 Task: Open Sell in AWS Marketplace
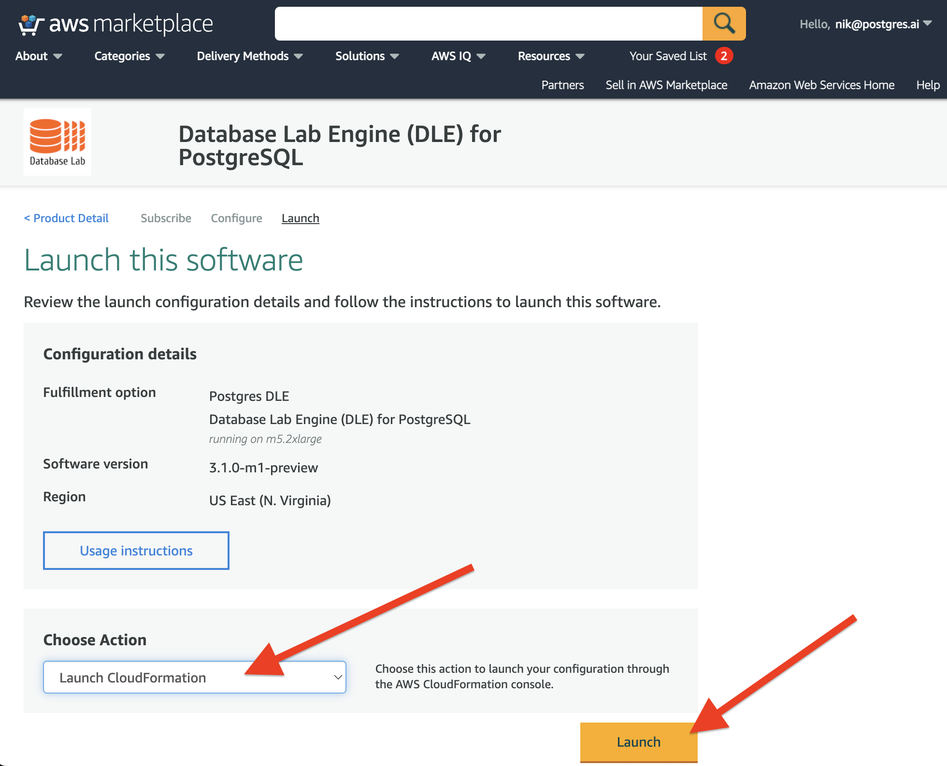pos(666,85)
